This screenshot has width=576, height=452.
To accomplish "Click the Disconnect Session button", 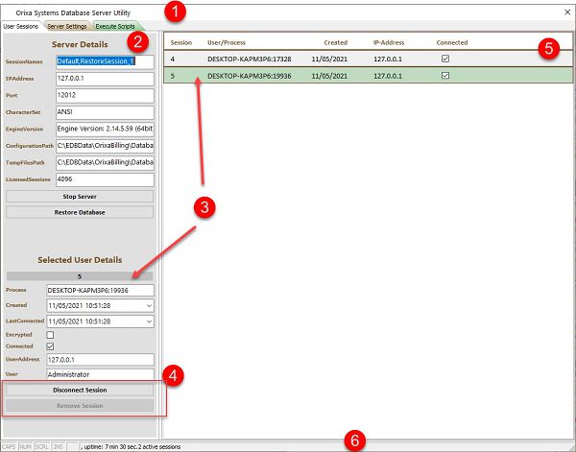I will click(x=80, y=390).
